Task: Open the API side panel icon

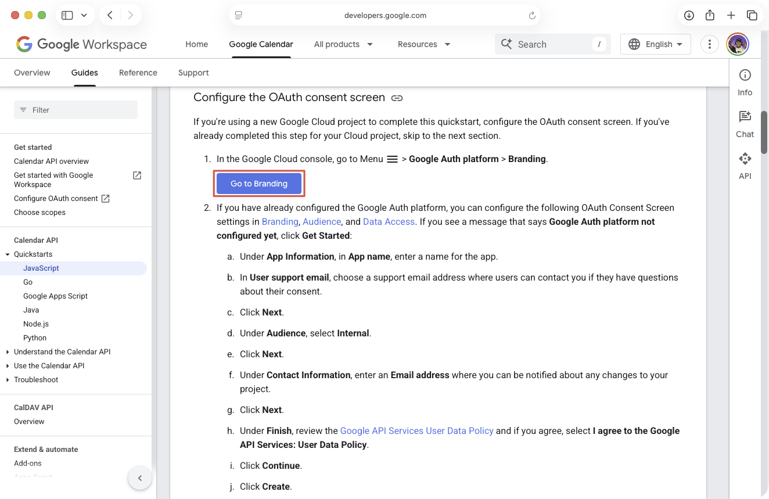Action: tap(745, 166)
